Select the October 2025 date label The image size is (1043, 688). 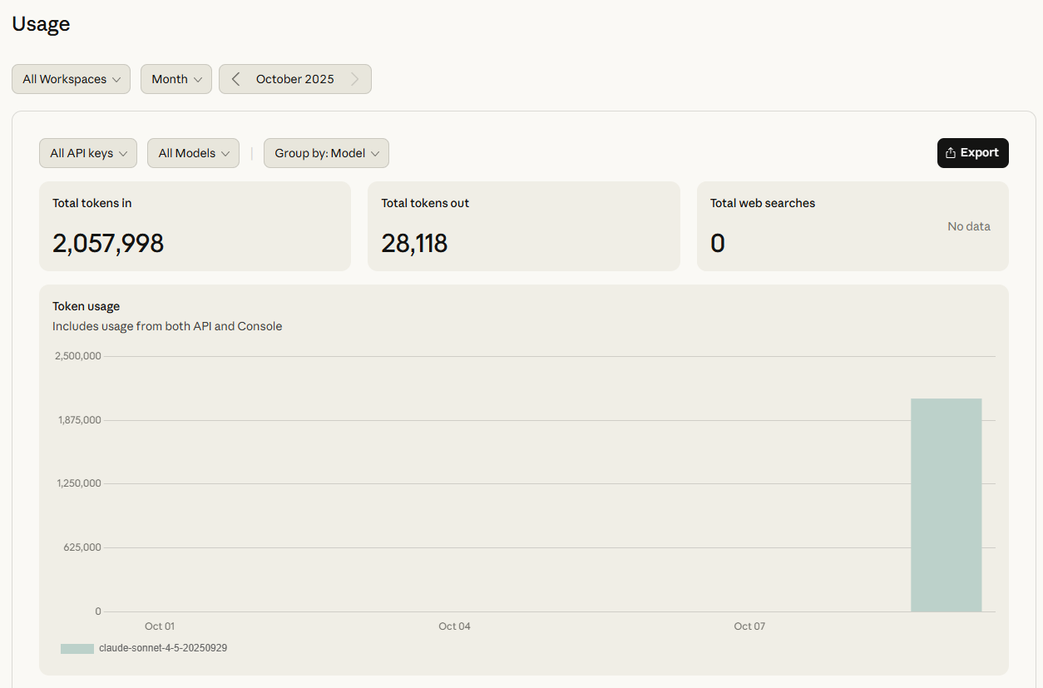[x=295, y=79]
